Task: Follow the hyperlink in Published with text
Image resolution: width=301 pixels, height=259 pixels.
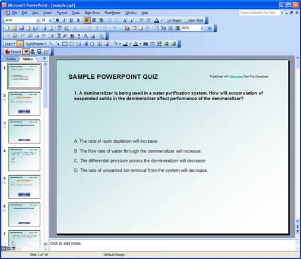Action: tap(236, 76)
